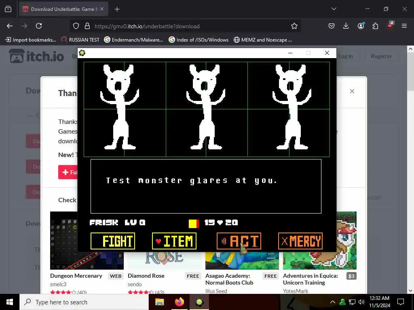Viewport: 414px width, 310px height.
Task: Click the site padlock icon
Action: pyautogui.click(x=87, y=26)
